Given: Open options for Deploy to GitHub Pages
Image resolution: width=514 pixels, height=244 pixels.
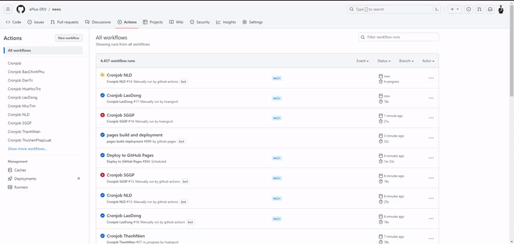Looking at the screenshot, I should coord(431,158).
